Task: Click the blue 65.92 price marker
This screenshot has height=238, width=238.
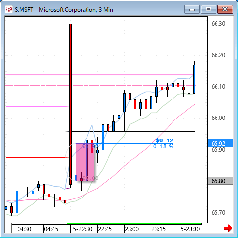Action: pos(220,143)
